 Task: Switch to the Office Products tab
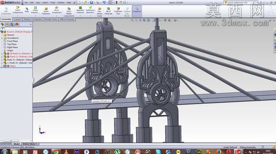pos(67,19)
